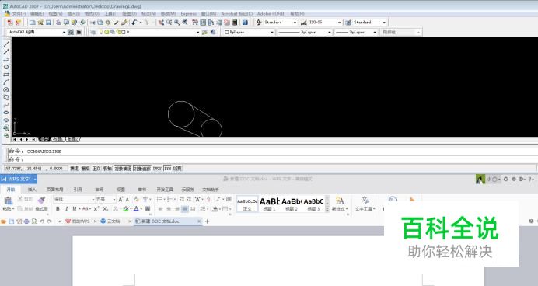Select the Line tool in AutoCAD draw toolbar

[6, 44]
